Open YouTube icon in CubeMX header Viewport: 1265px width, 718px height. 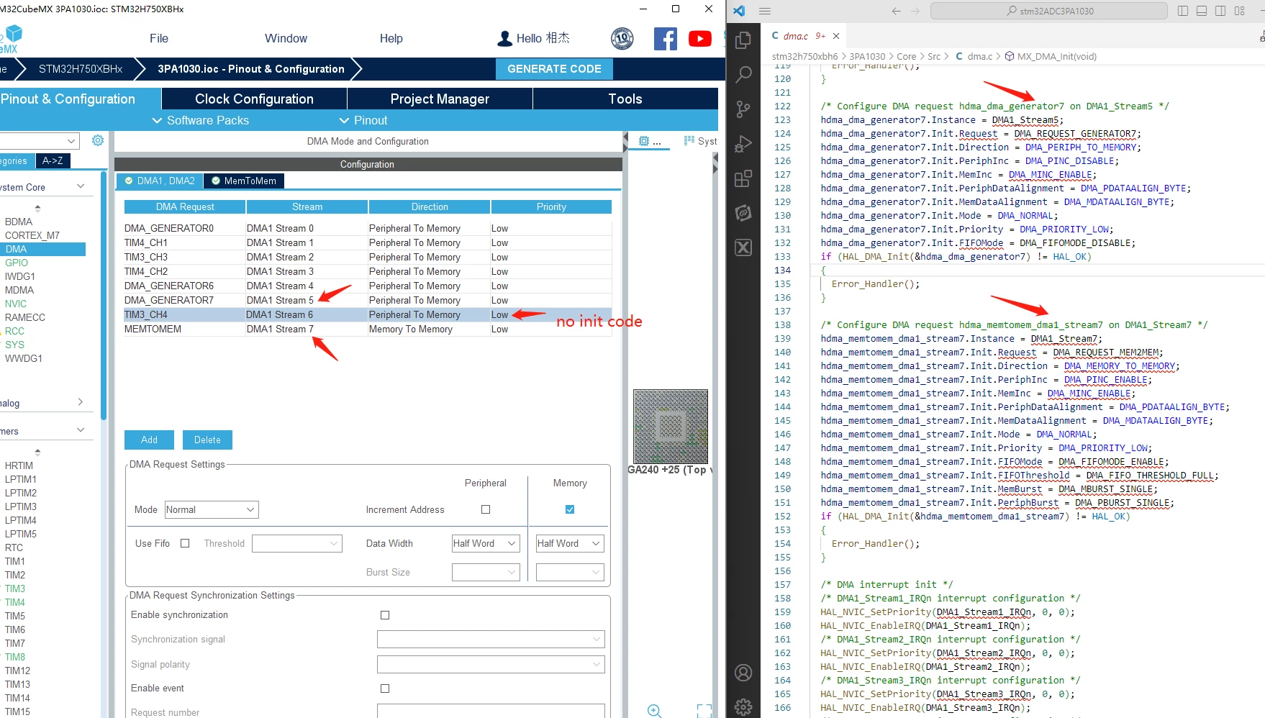pos(700,39)
